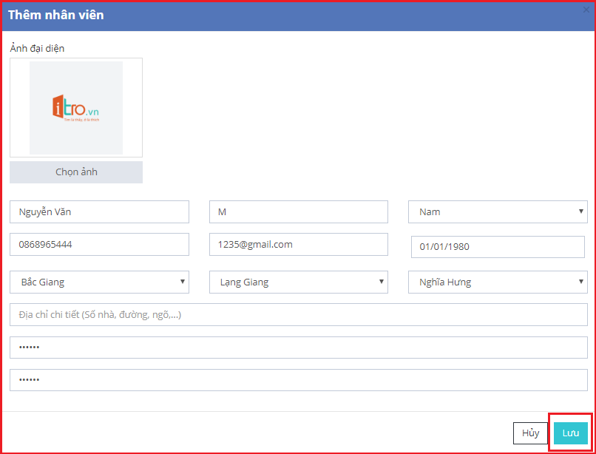Expand the Bắc Giang province dropdown
This screenshot has width=596, height=454.
click(99, 282)
